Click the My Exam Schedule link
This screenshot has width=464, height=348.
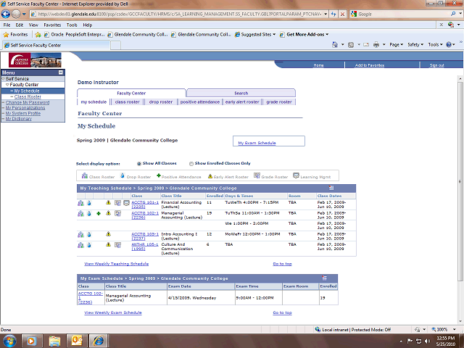[x=257, y=143]
